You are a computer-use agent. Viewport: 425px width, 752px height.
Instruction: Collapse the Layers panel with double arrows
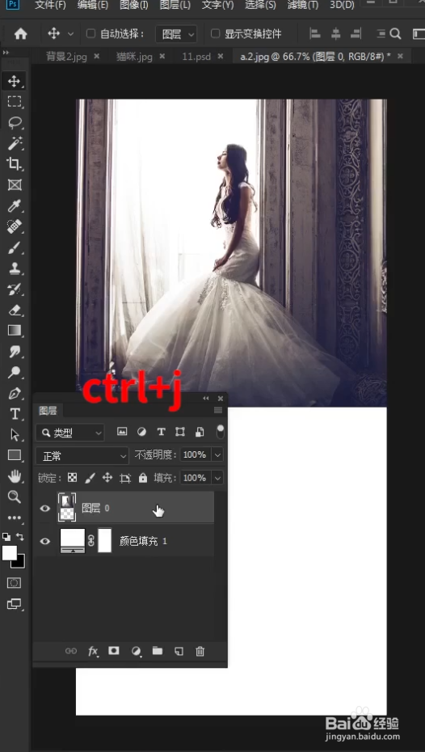coord(206,399)
